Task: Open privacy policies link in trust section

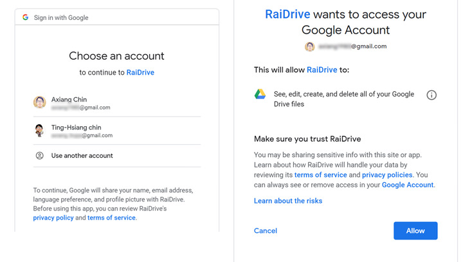Action: coord(387,174)
